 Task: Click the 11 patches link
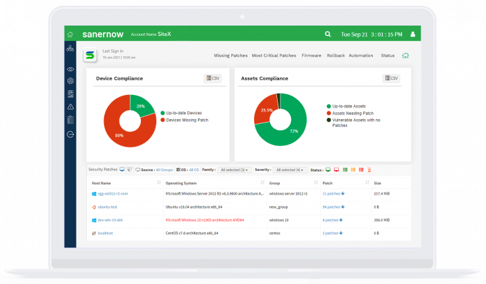pos(331,194)
